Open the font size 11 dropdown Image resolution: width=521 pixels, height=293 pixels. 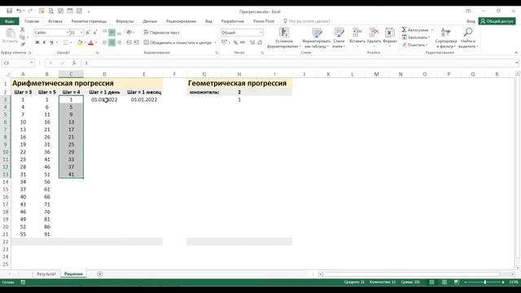tap(81, 33)
